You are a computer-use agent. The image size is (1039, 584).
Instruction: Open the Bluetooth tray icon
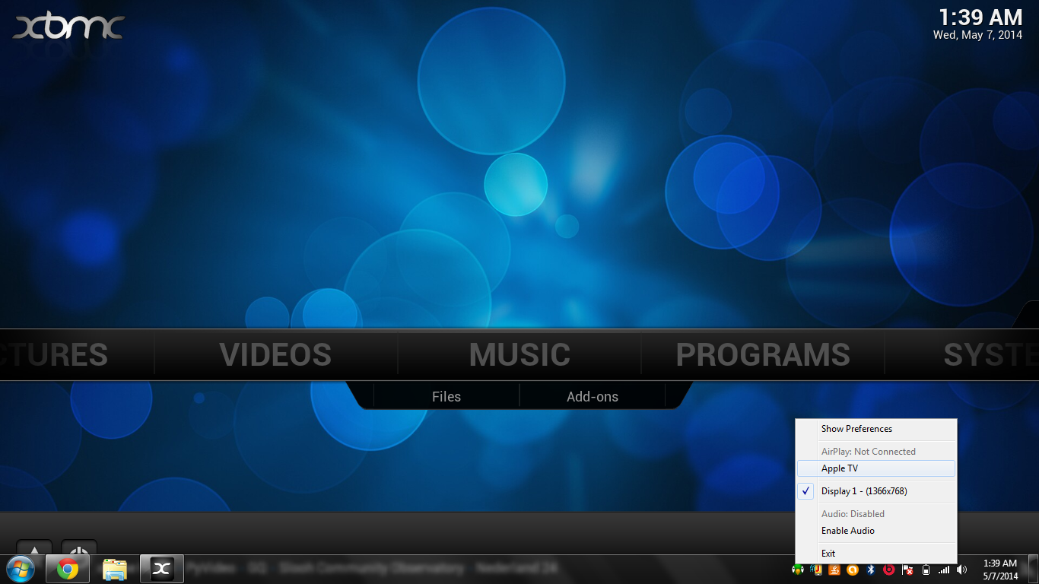(x=871, y=570)
